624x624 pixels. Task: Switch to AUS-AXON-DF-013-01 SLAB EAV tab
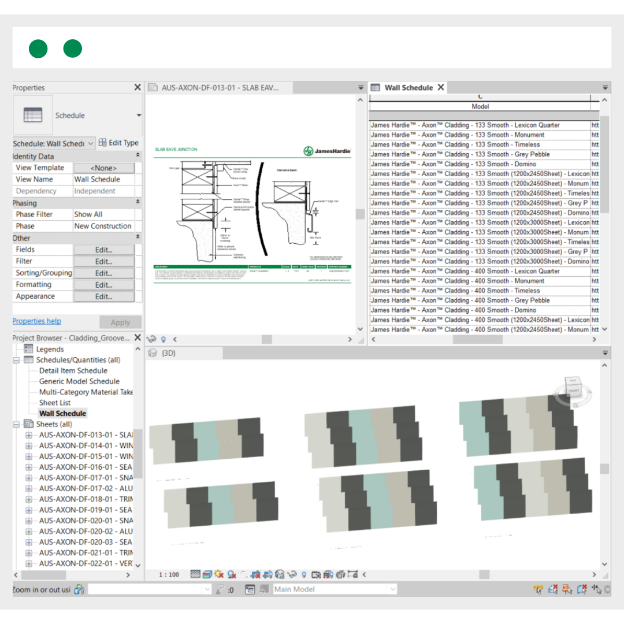click(220, 88)
